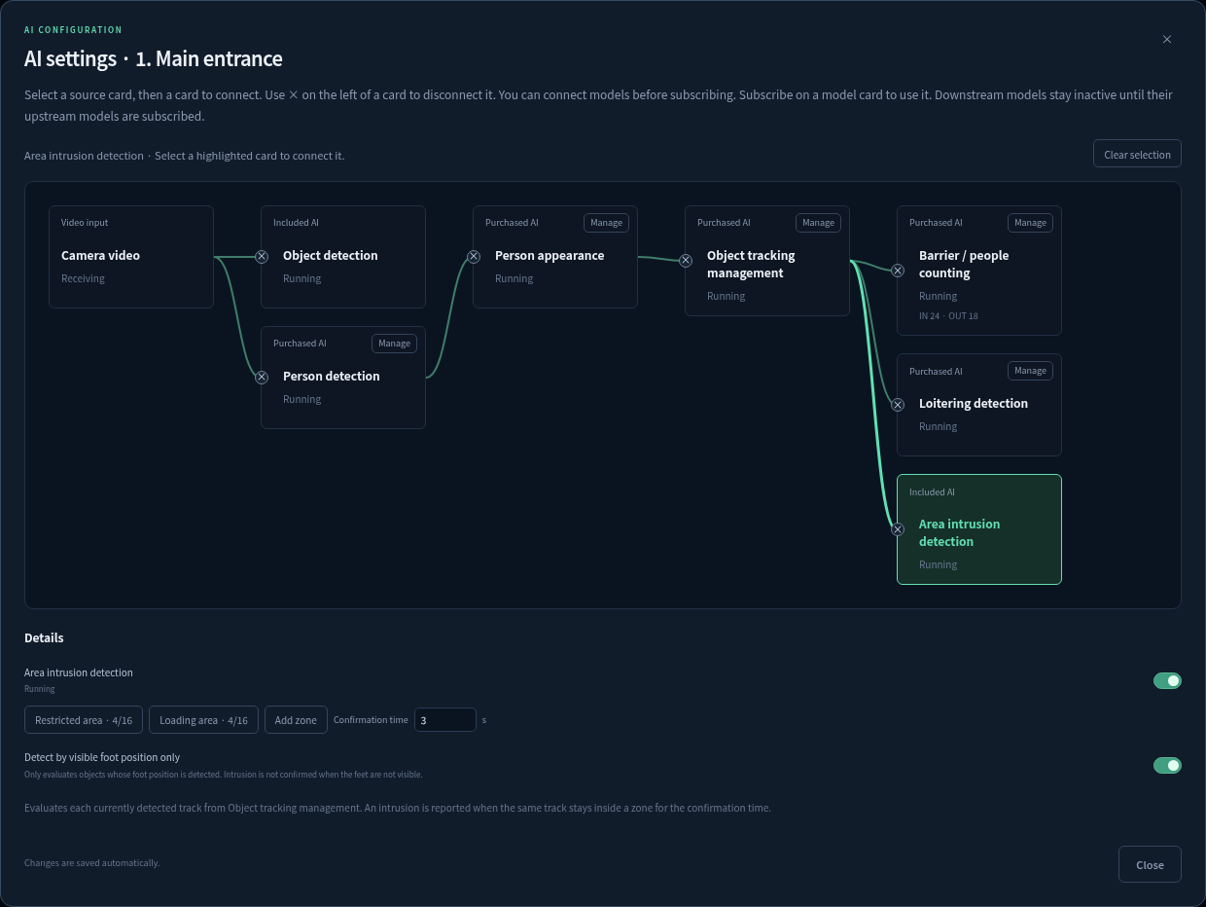Select the Object detection card
This screenshot has height=907, width=1206.
pyautogui.click(x=343, y=257)
